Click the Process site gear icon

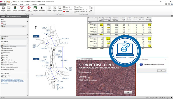[3, 8]
